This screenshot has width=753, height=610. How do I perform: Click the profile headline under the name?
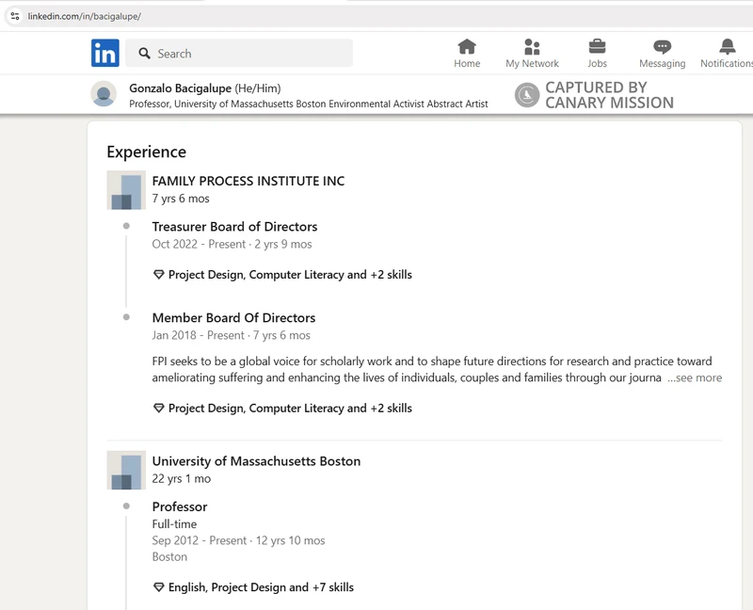coord(309,104)
